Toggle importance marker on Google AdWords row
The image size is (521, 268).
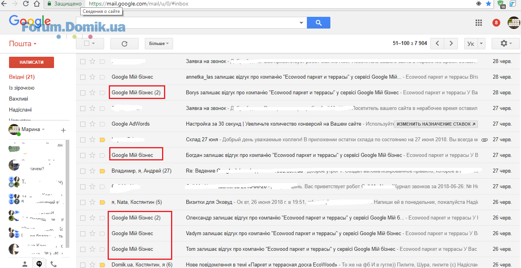(x=103, y=124)
